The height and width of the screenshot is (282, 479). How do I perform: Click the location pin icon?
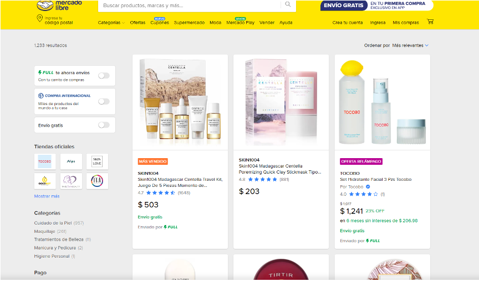[x=39, y=18]
